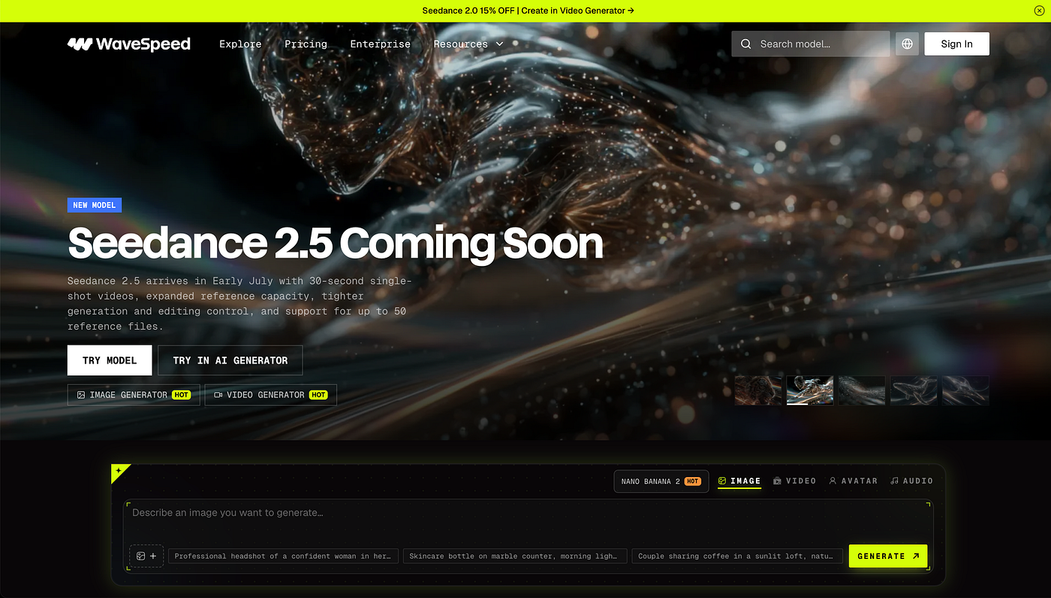Open the VIDEO GENERATOR link
This screenshot has height=598, width=1051.
pyautogui.click(x=271, y=394)
